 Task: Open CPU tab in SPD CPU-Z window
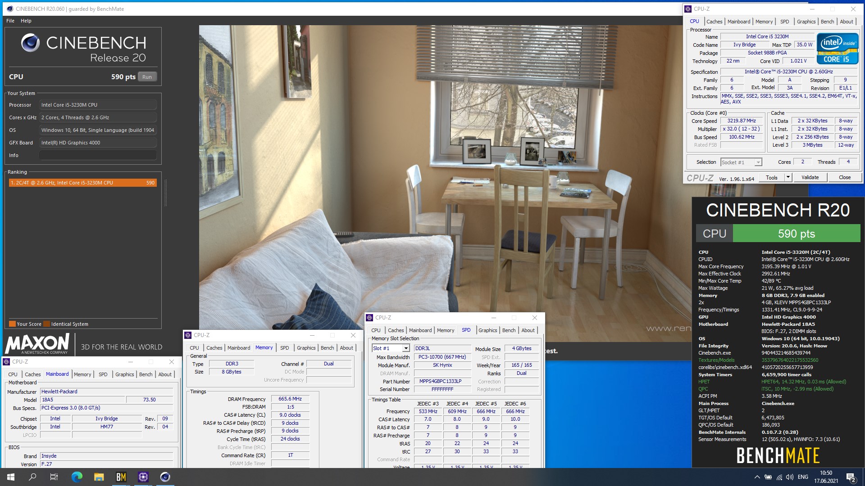pyautogui.click(x=376, y=330)
